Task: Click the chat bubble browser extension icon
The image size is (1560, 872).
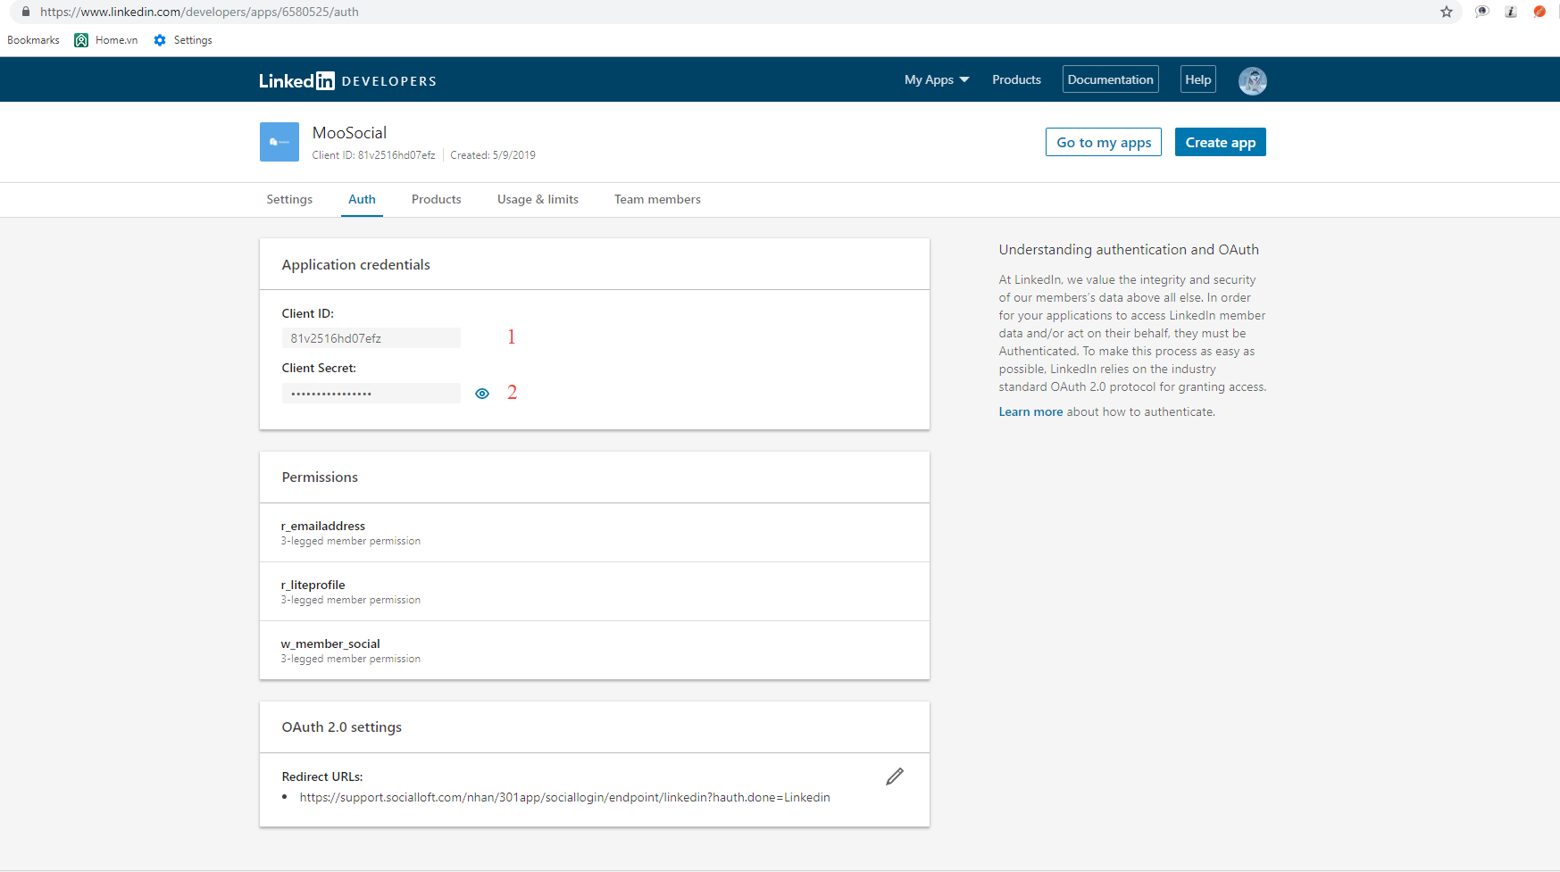Action: [1482, 12]
